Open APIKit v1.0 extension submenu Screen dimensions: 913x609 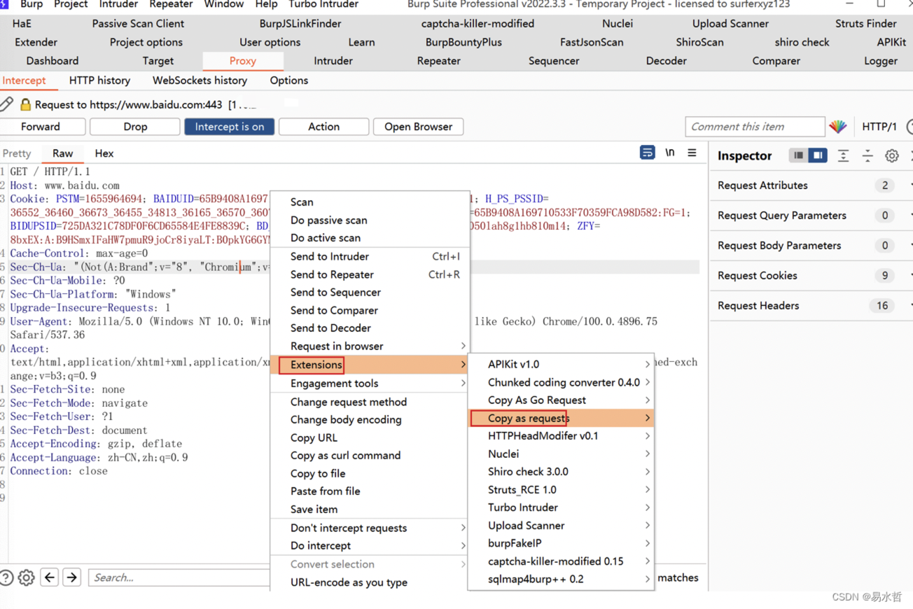[x=562, y=364]
